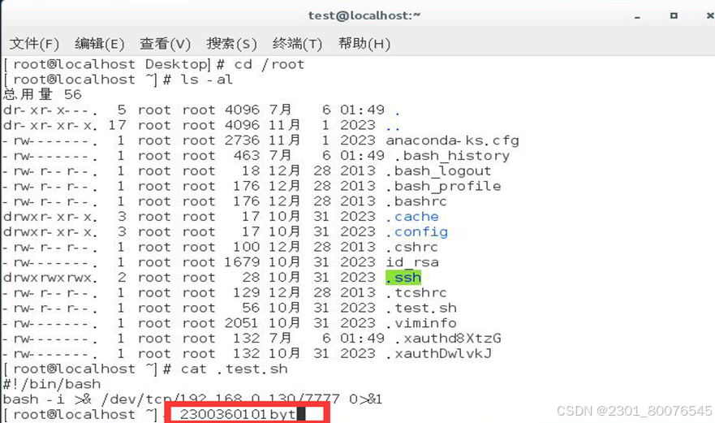715x423 pixels.
Task: Click the id_rsa filename
Action: coord(412,262)
